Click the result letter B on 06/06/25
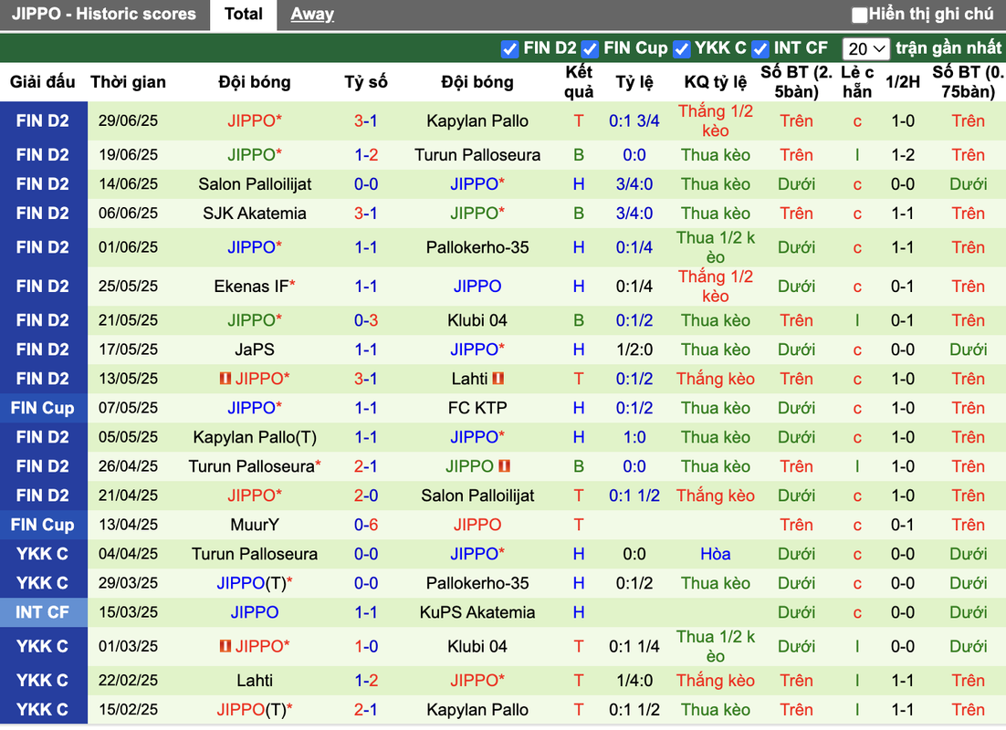 [x=579, y=213]
